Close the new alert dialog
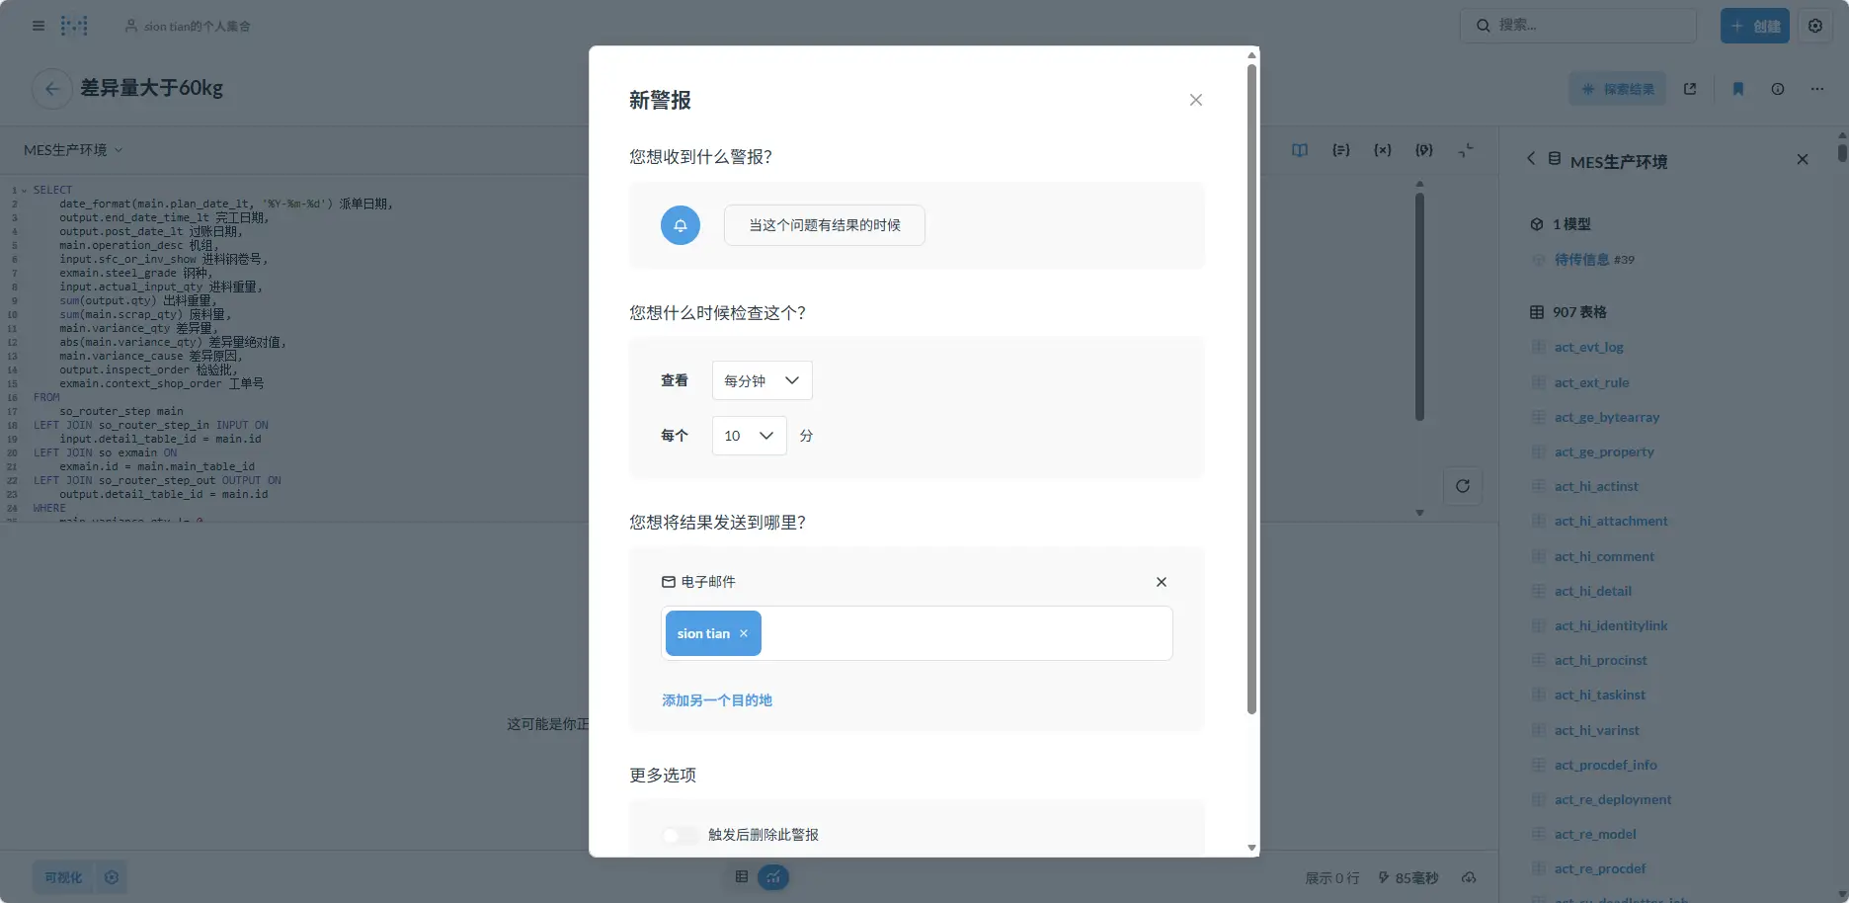The height and width of the screenshot is (903, 1849). pos(1195,100)
